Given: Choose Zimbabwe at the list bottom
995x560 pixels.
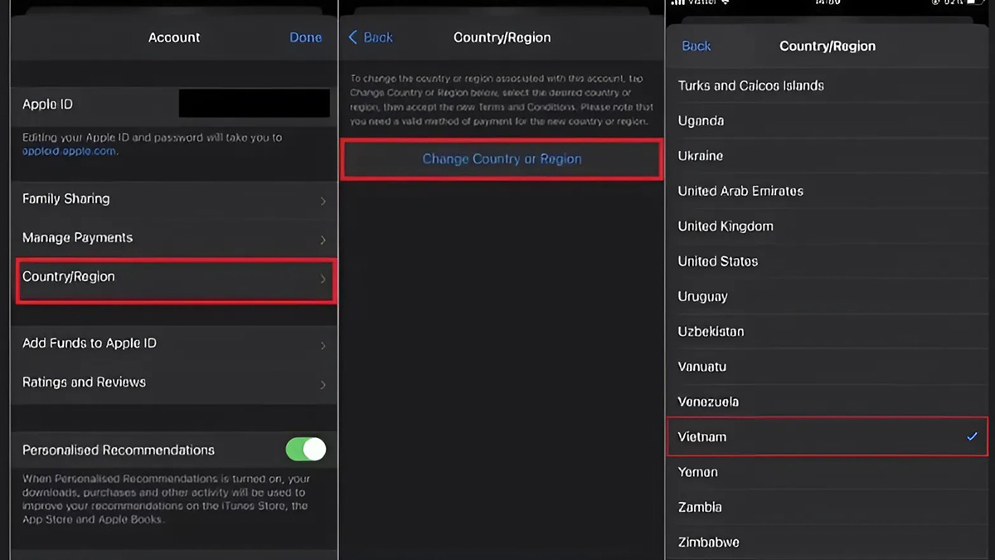Looking at the screenshot, I should [x=708, y=543].
